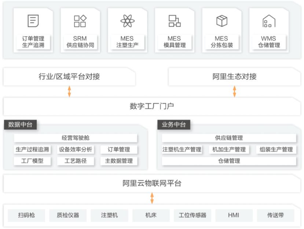Choose the HMI device box
This screenshot has width=304, height=229.
pyautogui.click(x=234, y=215)
